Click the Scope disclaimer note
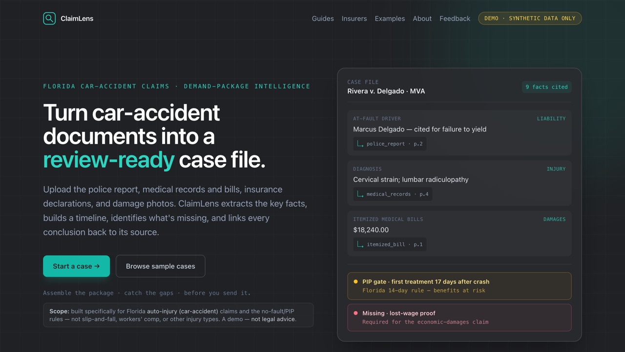The height and width of the screenshot is (352, 625). 178,315
